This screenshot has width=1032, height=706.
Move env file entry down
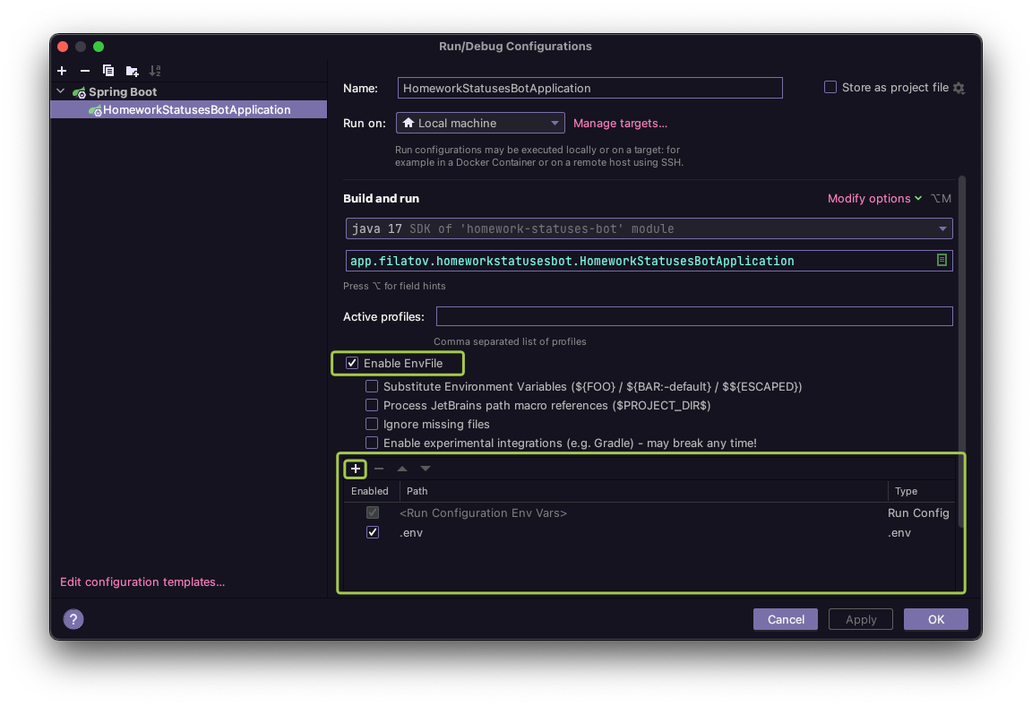(426, 469)
